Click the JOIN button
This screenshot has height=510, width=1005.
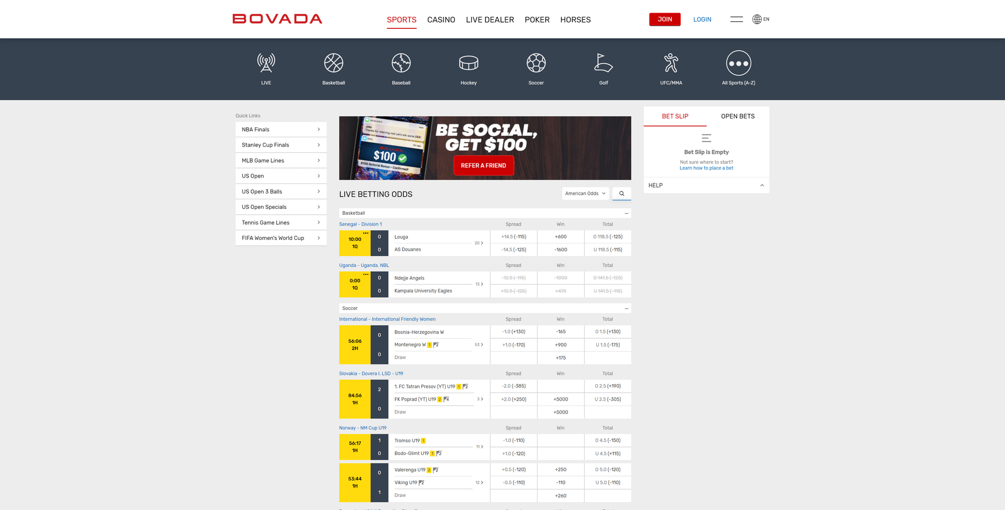click(665, 19)
